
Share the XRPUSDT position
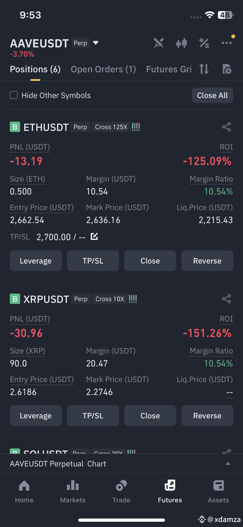(x=227, y=299)
